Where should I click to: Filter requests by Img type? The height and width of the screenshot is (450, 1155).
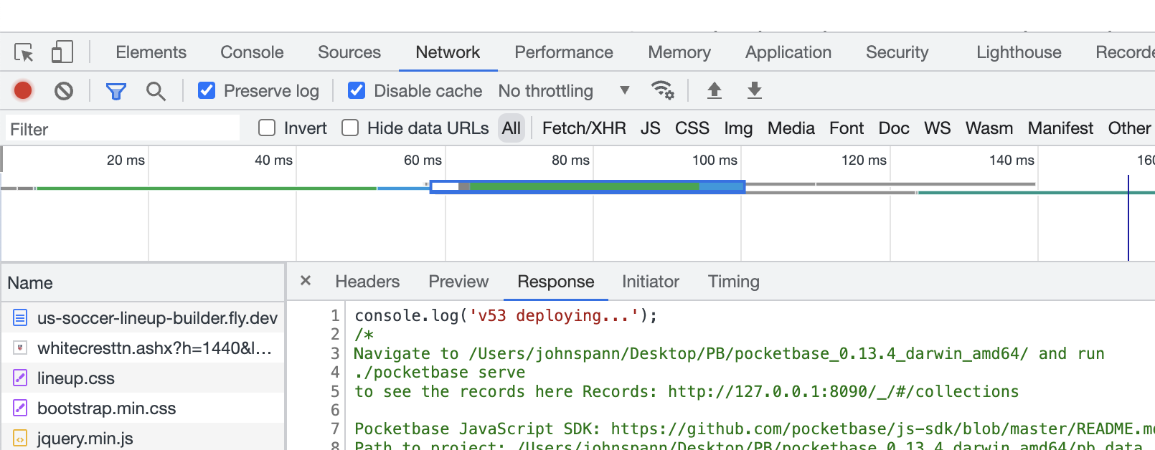pyautogui.click(x=738, y=128)
